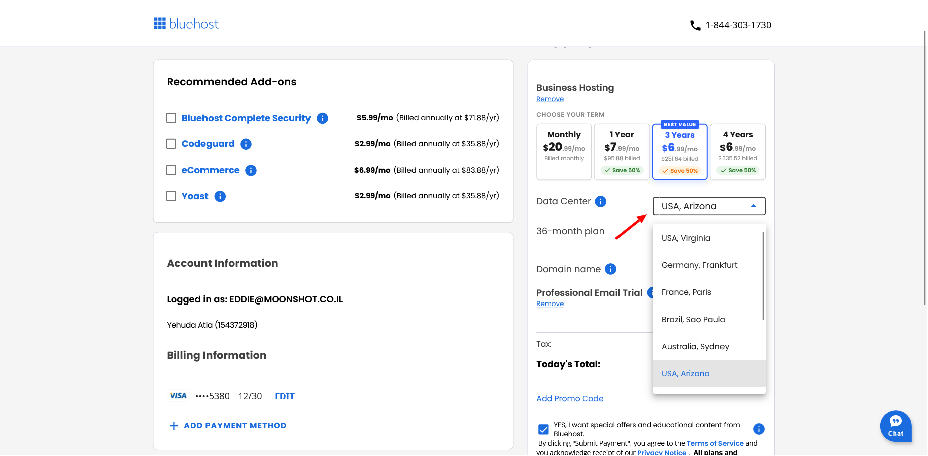Click the data center list scrollbar

point(763,275)
